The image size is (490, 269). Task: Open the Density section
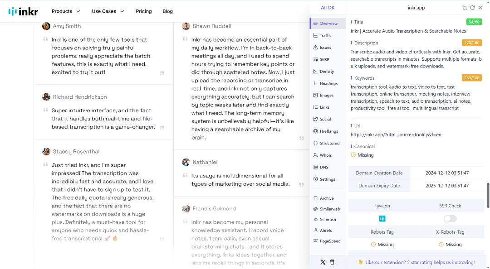click(x=328, y=72)
